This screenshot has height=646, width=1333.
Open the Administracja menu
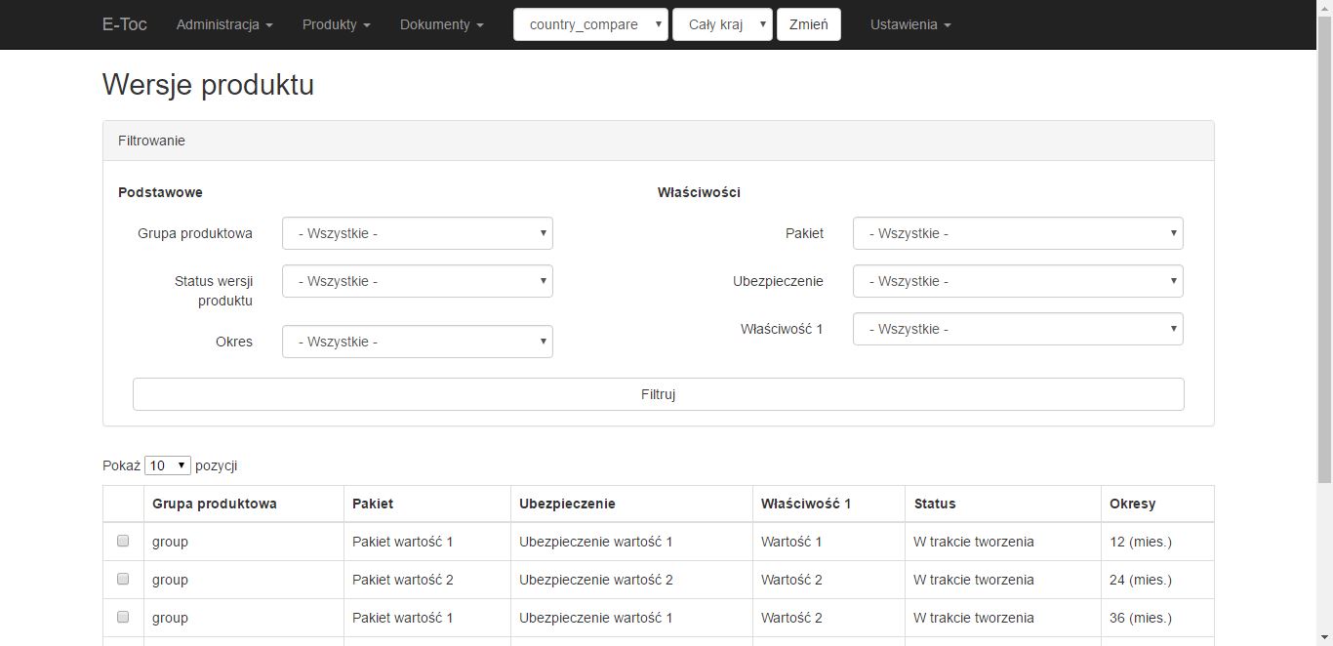224,24
